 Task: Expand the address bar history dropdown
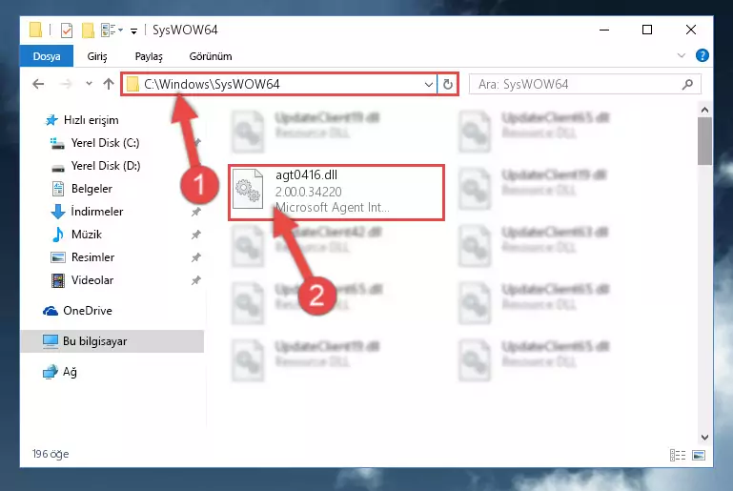[428, 85]
